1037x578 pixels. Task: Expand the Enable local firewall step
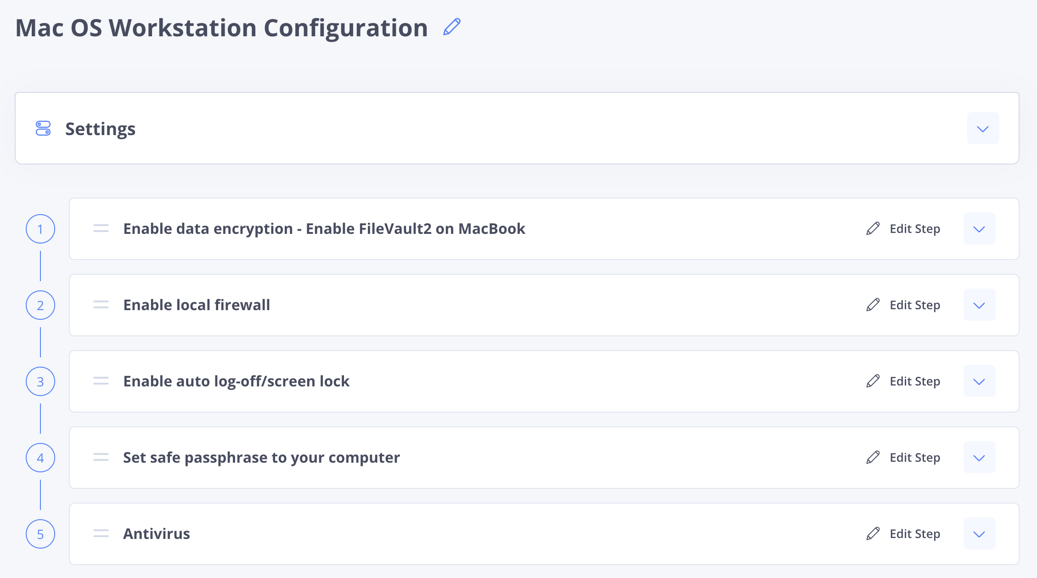click(x=979, y=305)
